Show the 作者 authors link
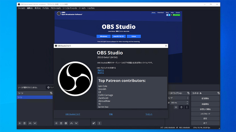236x132 pixels. point(111,114)
